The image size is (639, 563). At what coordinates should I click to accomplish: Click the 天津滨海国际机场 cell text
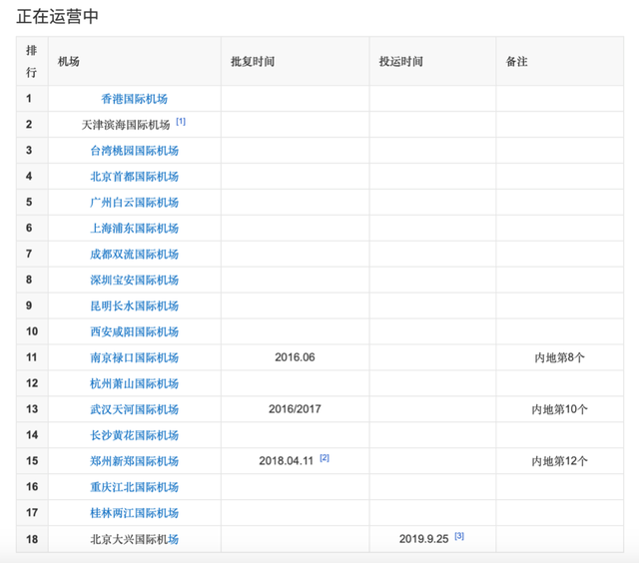tap(126, 125)
